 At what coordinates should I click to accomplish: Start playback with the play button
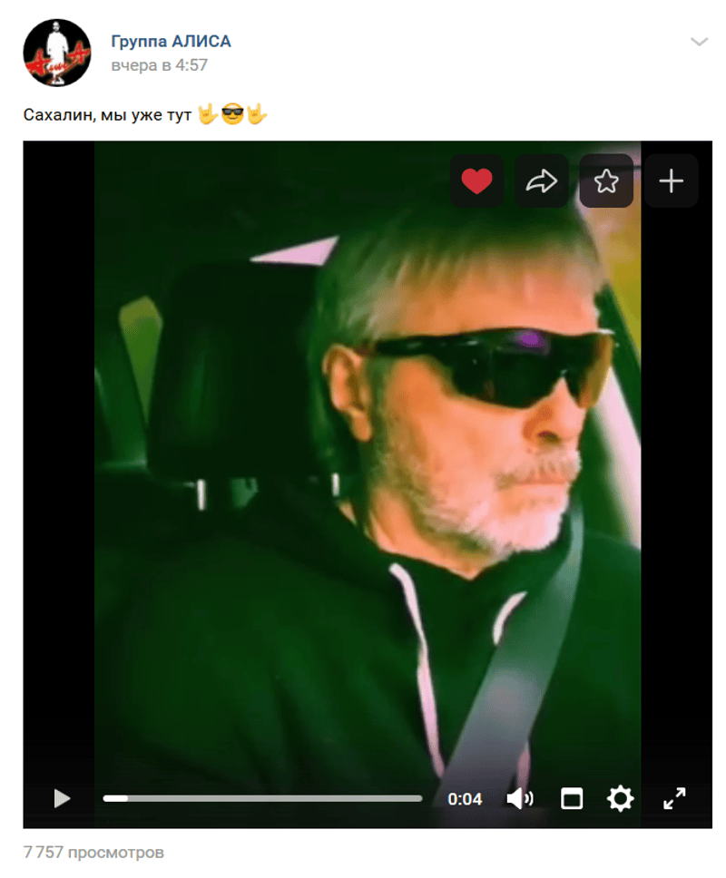[62, 798]
